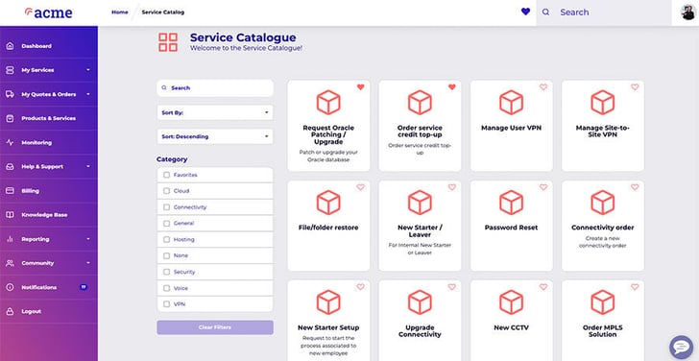Screen dimensions: 699x361
Task: Unfavorite the Request Oracle Patching heart
Action: 361,87
